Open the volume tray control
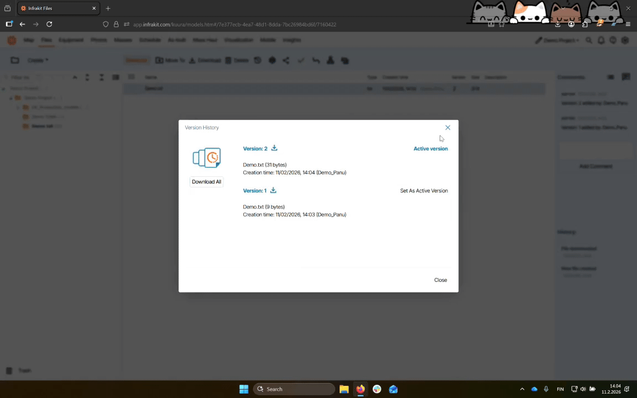This screenshot has height=398, width=637. click(x=583, y=389)
